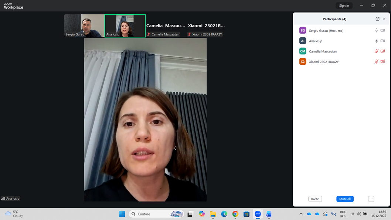Click Xiaomi 23021RAA2Y's disabled camera icon

pyautogui.click(x=382, y=62)
